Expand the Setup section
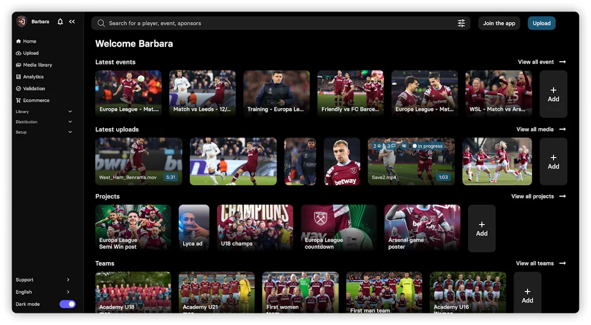 click(70, 132)
